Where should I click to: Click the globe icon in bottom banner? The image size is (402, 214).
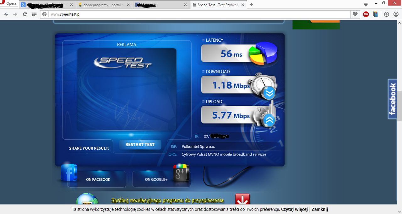point(87,199)
